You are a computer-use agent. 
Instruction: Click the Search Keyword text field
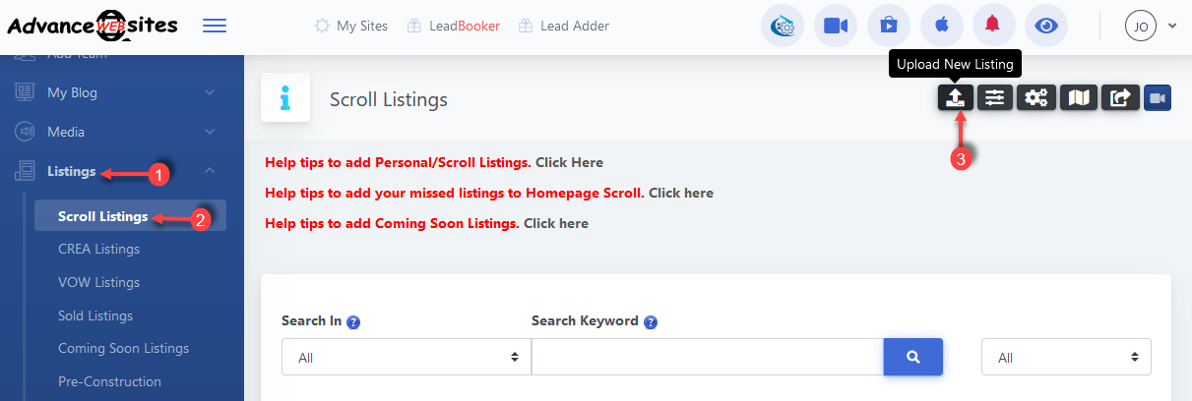(707, 358)
